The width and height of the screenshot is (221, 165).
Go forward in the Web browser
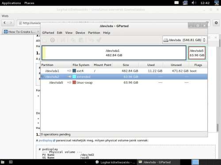pos(11,23)
